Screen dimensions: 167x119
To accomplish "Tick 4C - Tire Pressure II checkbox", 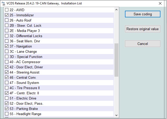I will [7, 88].
